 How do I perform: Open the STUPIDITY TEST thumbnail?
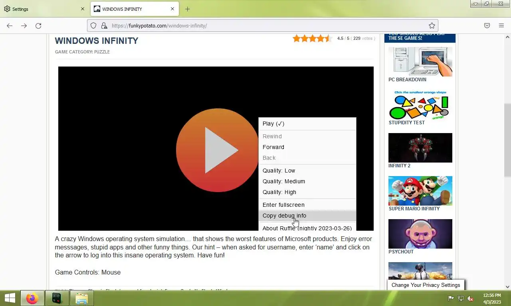point(420,104)
